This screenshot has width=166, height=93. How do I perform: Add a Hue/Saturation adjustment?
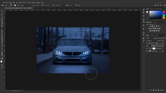coord(149,28)
